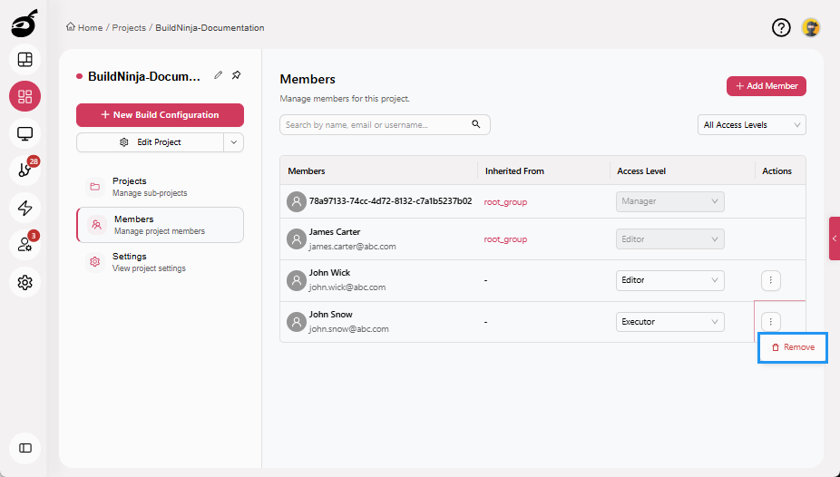Open actions menu for John Snow
Viewport: 840px width, 477px height.
coord(771,322)
